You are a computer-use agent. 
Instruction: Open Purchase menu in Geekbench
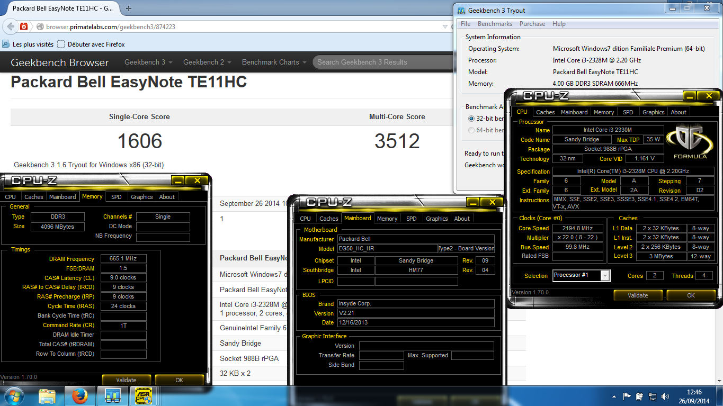pos(532,24)
